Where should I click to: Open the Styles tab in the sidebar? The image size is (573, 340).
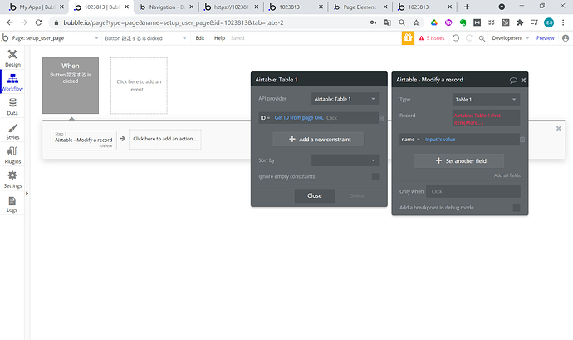click(x=12, y=131)
